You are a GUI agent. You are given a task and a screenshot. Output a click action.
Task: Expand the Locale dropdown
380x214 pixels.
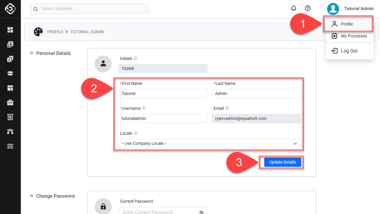pos(210,144)
